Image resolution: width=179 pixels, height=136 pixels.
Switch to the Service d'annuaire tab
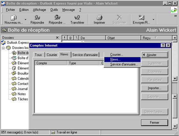point(85,55)
